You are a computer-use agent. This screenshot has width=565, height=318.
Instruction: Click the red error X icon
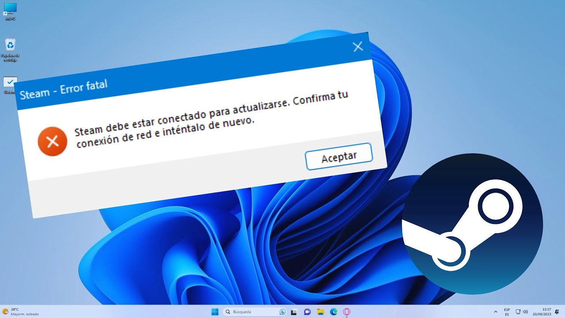(x=53, y=141)
